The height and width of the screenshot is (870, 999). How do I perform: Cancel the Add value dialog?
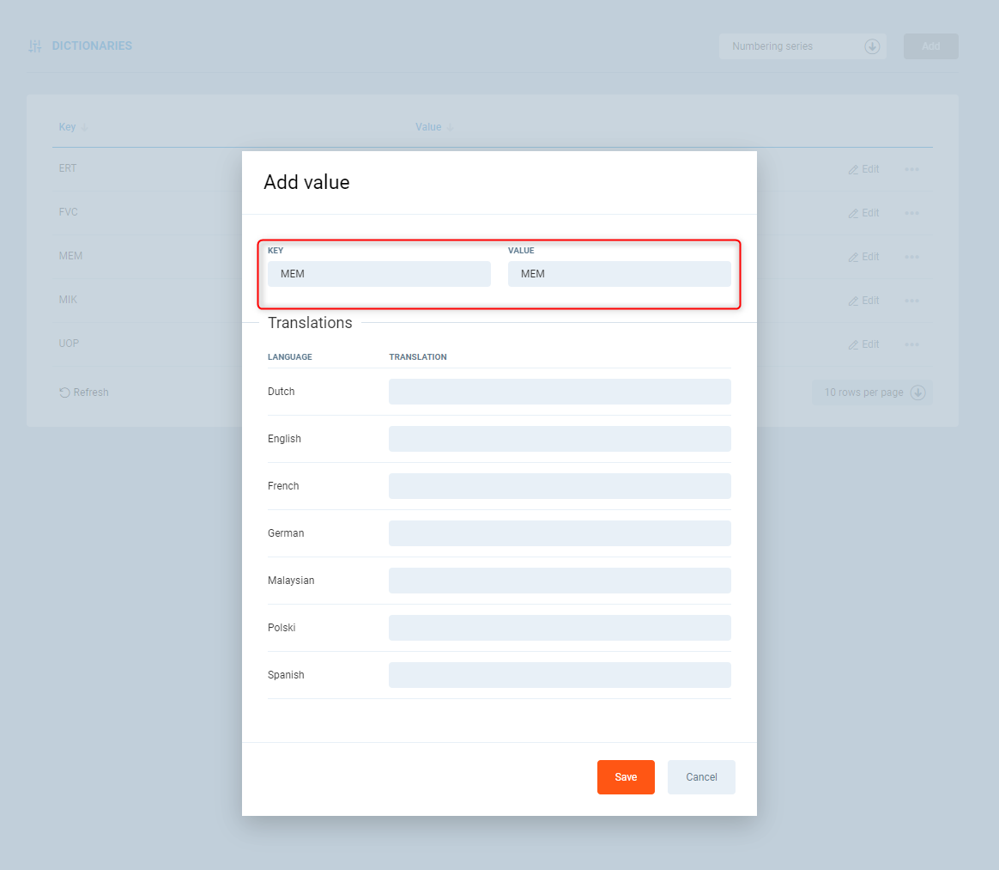(x=701, y=777)
